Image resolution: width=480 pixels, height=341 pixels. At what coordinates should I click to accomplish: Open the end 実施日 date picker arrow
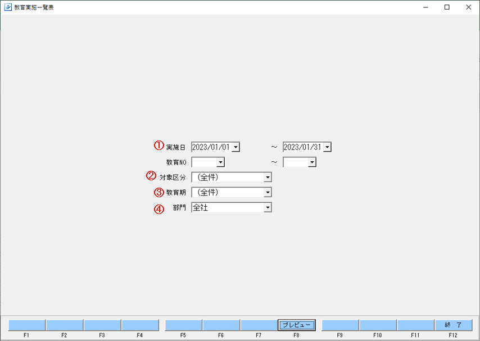coord(327,147)
